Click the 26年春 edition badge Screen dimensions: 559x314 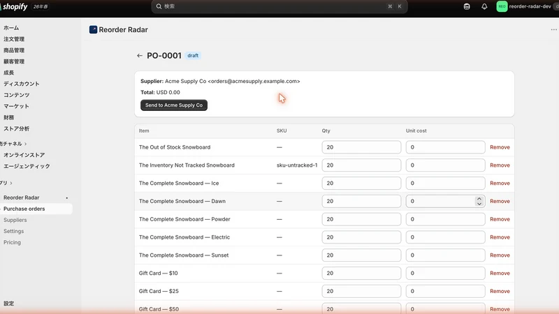point(41,6)
